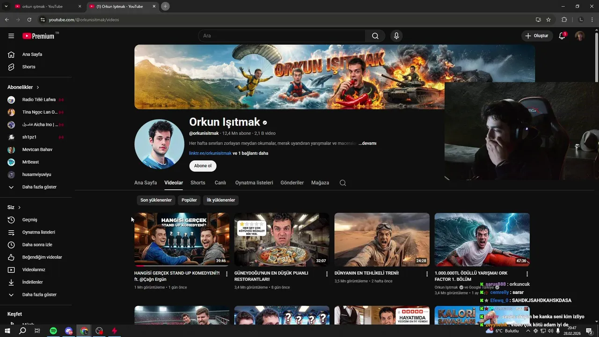Click the Chrome address bar URL
The height and width of the screenshot is (337, 599).
[x=84, y=20]
